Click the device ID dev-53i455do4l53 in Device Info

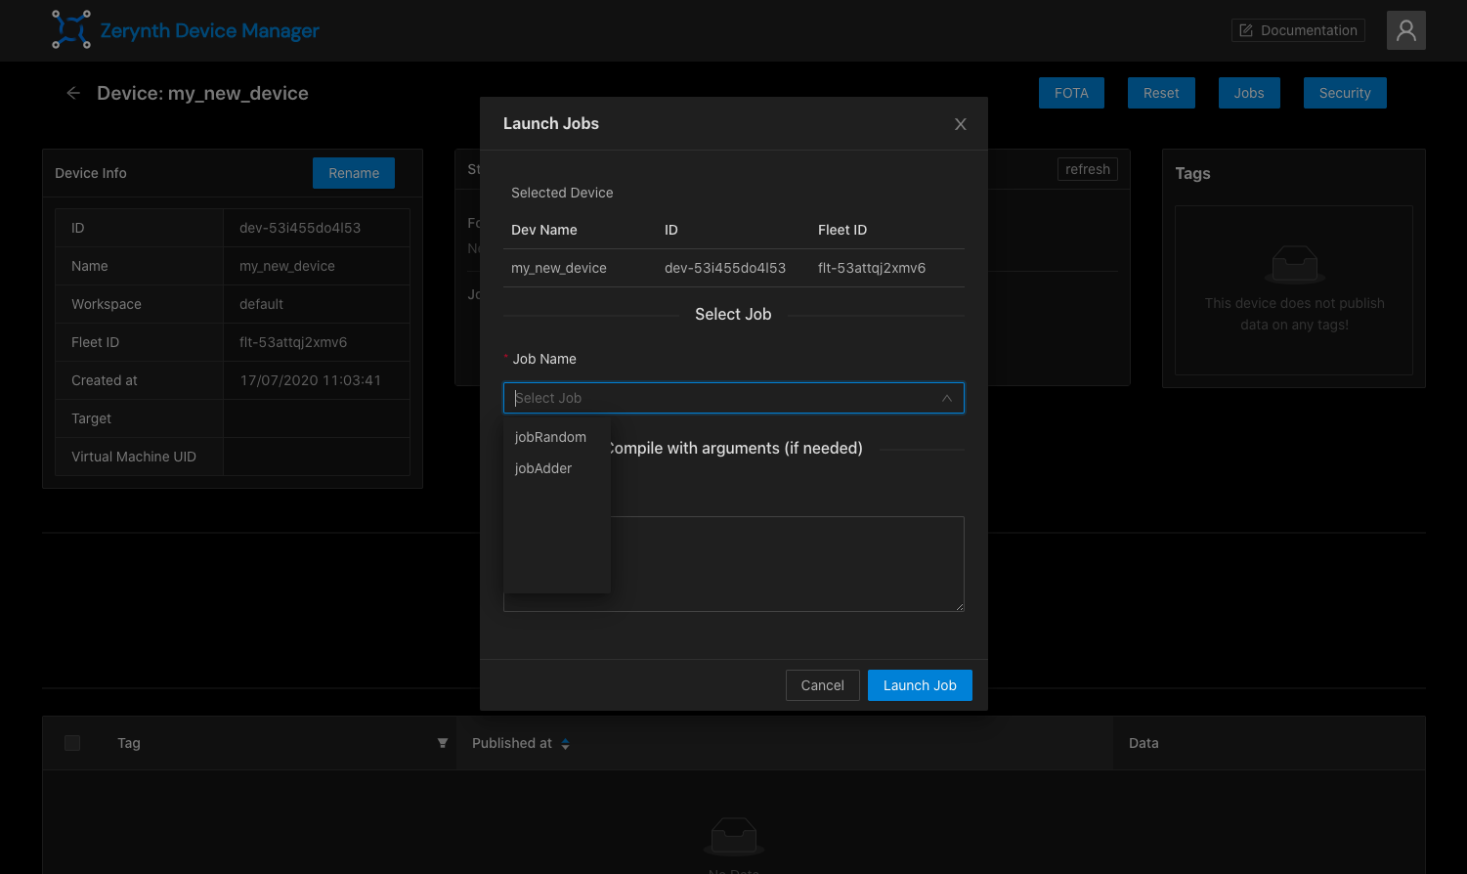pos(300,228)
